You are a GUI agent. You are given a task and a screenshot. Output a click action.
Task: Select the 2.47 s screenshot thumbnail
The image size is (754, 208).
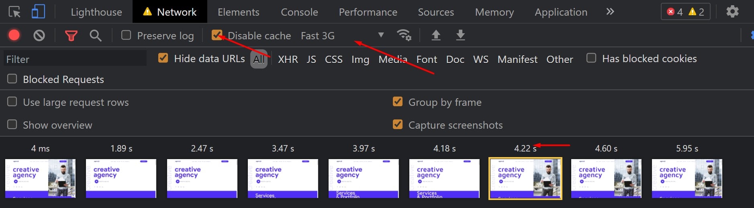click(202, 178)
